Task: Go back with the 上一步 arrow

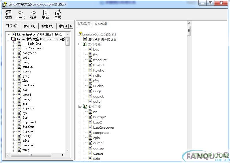Action: click(x=20, y=14)
